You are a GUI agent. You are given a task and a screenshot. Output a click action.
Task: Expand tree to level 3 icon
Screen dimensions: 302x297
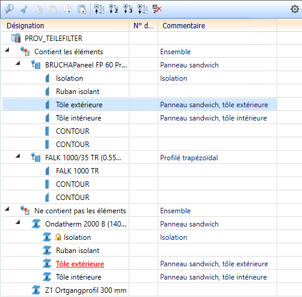[x=128, y=9]
